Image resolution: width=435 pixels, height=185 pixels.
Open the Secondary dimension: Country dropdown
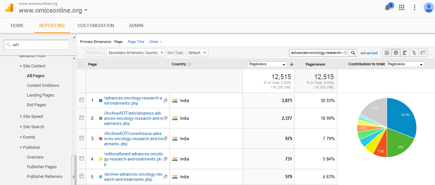[135, 53]
